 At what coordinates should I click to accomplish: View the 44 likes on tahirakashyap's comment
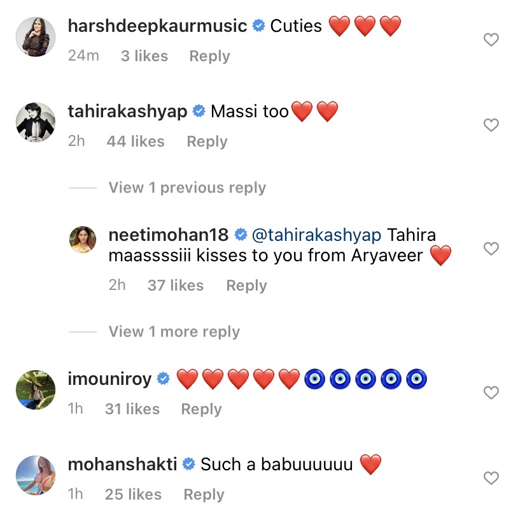click(136, 141)
